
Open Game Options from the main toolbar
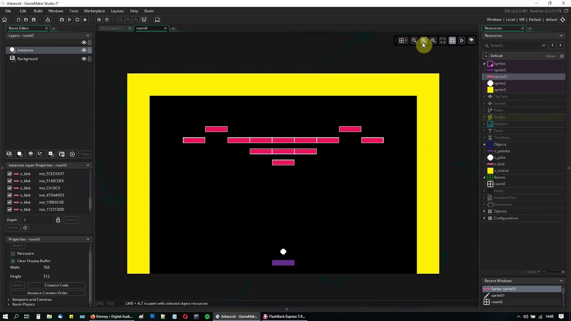point(99,20)
